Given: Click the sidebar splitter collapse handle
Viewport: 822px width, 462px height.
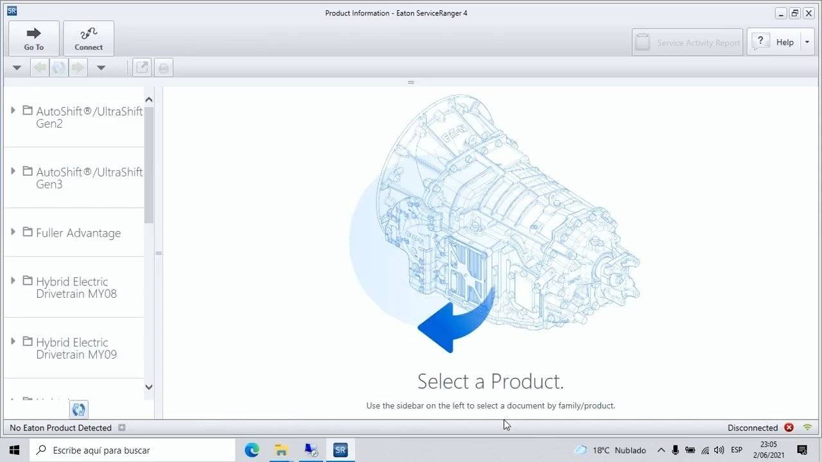Looking at the screenshot, I should [x=159, y=253].
